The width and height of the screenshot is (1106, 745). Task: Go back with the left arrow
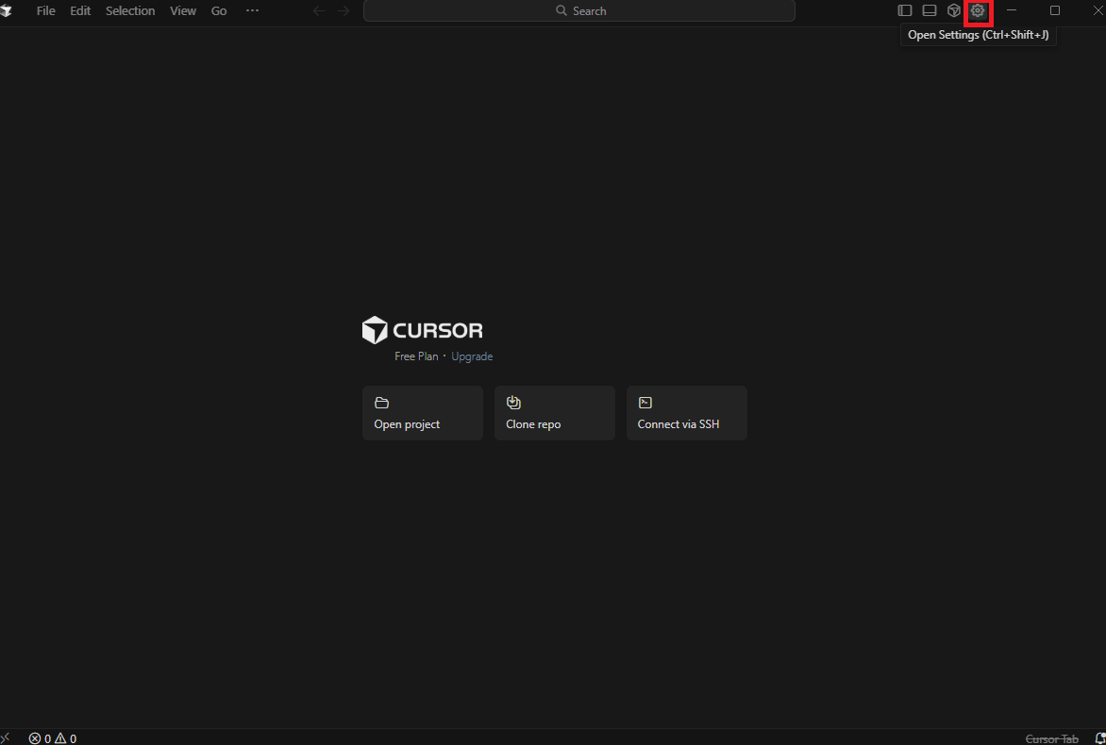point(319,10)
